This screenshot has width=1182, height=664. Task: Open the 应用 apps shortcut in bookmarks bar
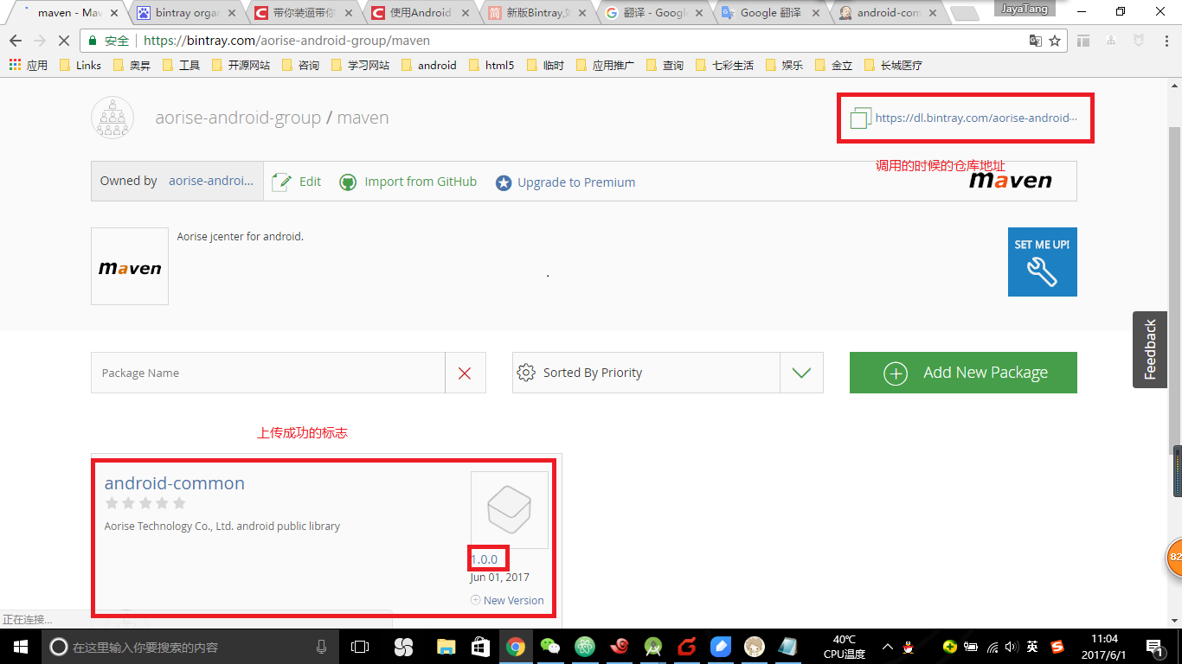pos(29,65)
